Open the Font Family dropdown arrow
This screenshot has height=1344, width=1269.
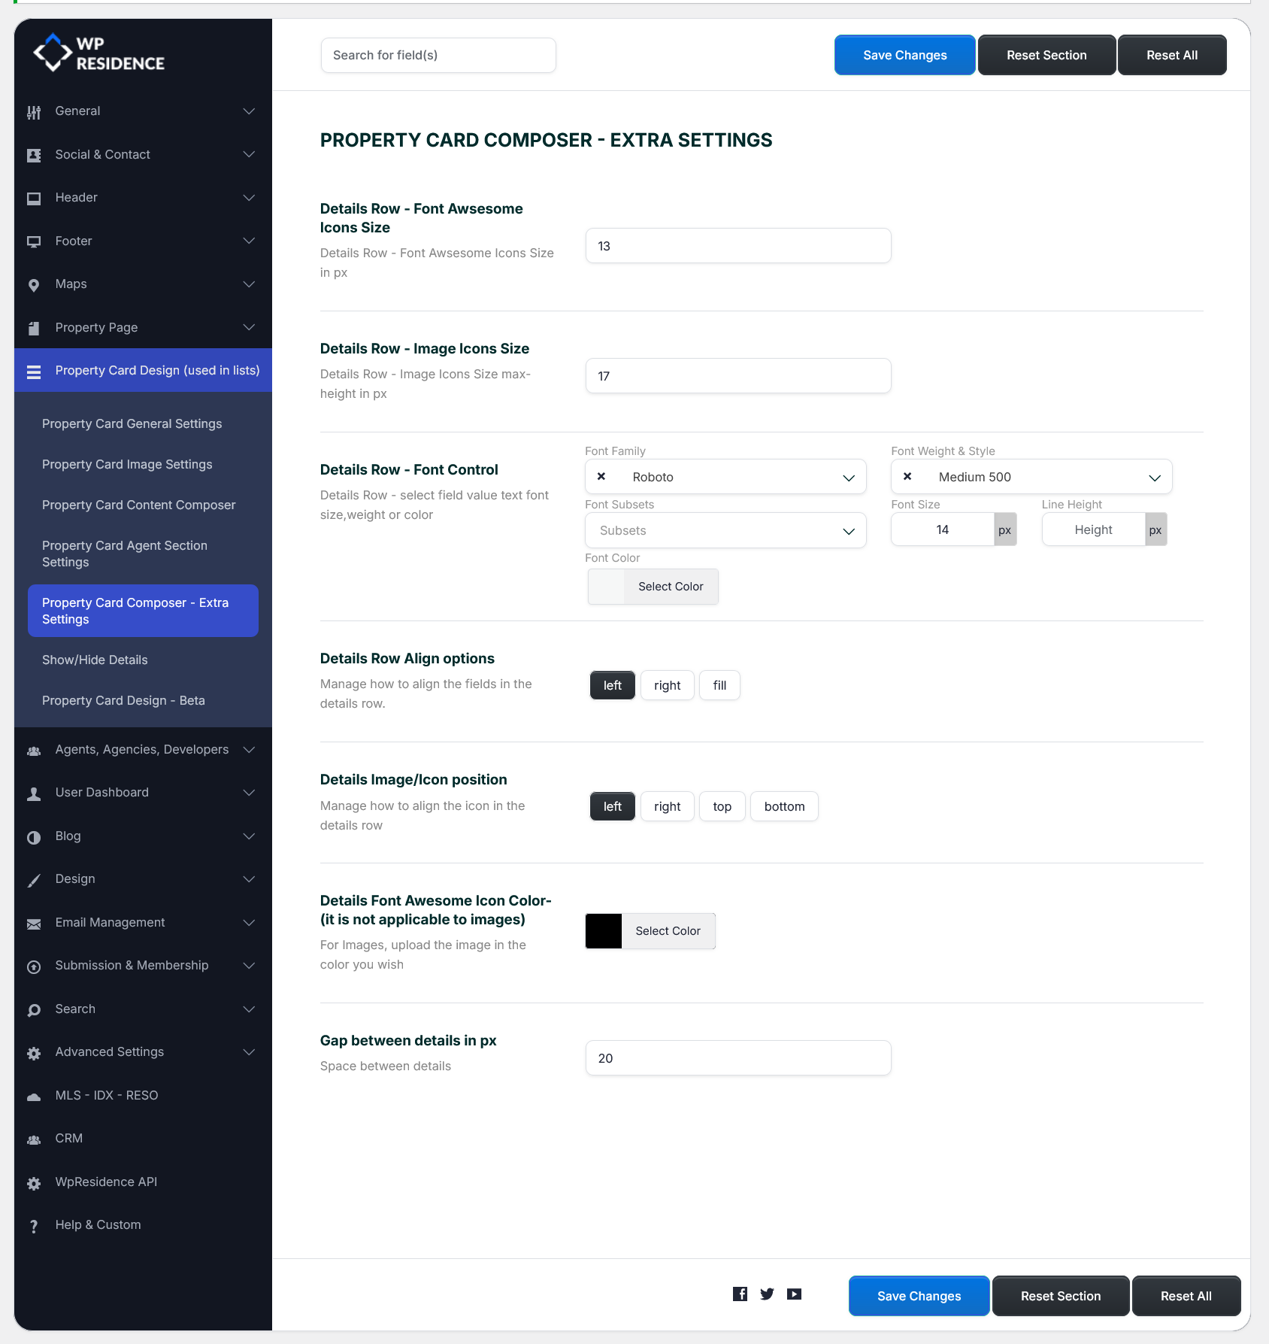tap(849, 478)
